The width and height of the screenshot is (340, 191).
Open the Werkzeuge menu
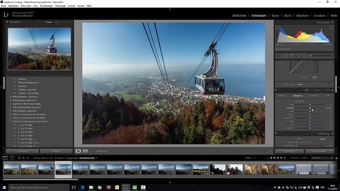coord(60,6)
